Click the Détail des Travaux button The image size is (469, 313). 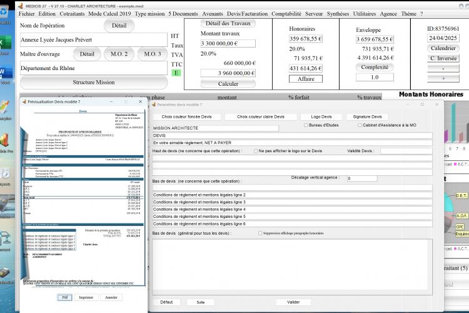tap(228, 23)
